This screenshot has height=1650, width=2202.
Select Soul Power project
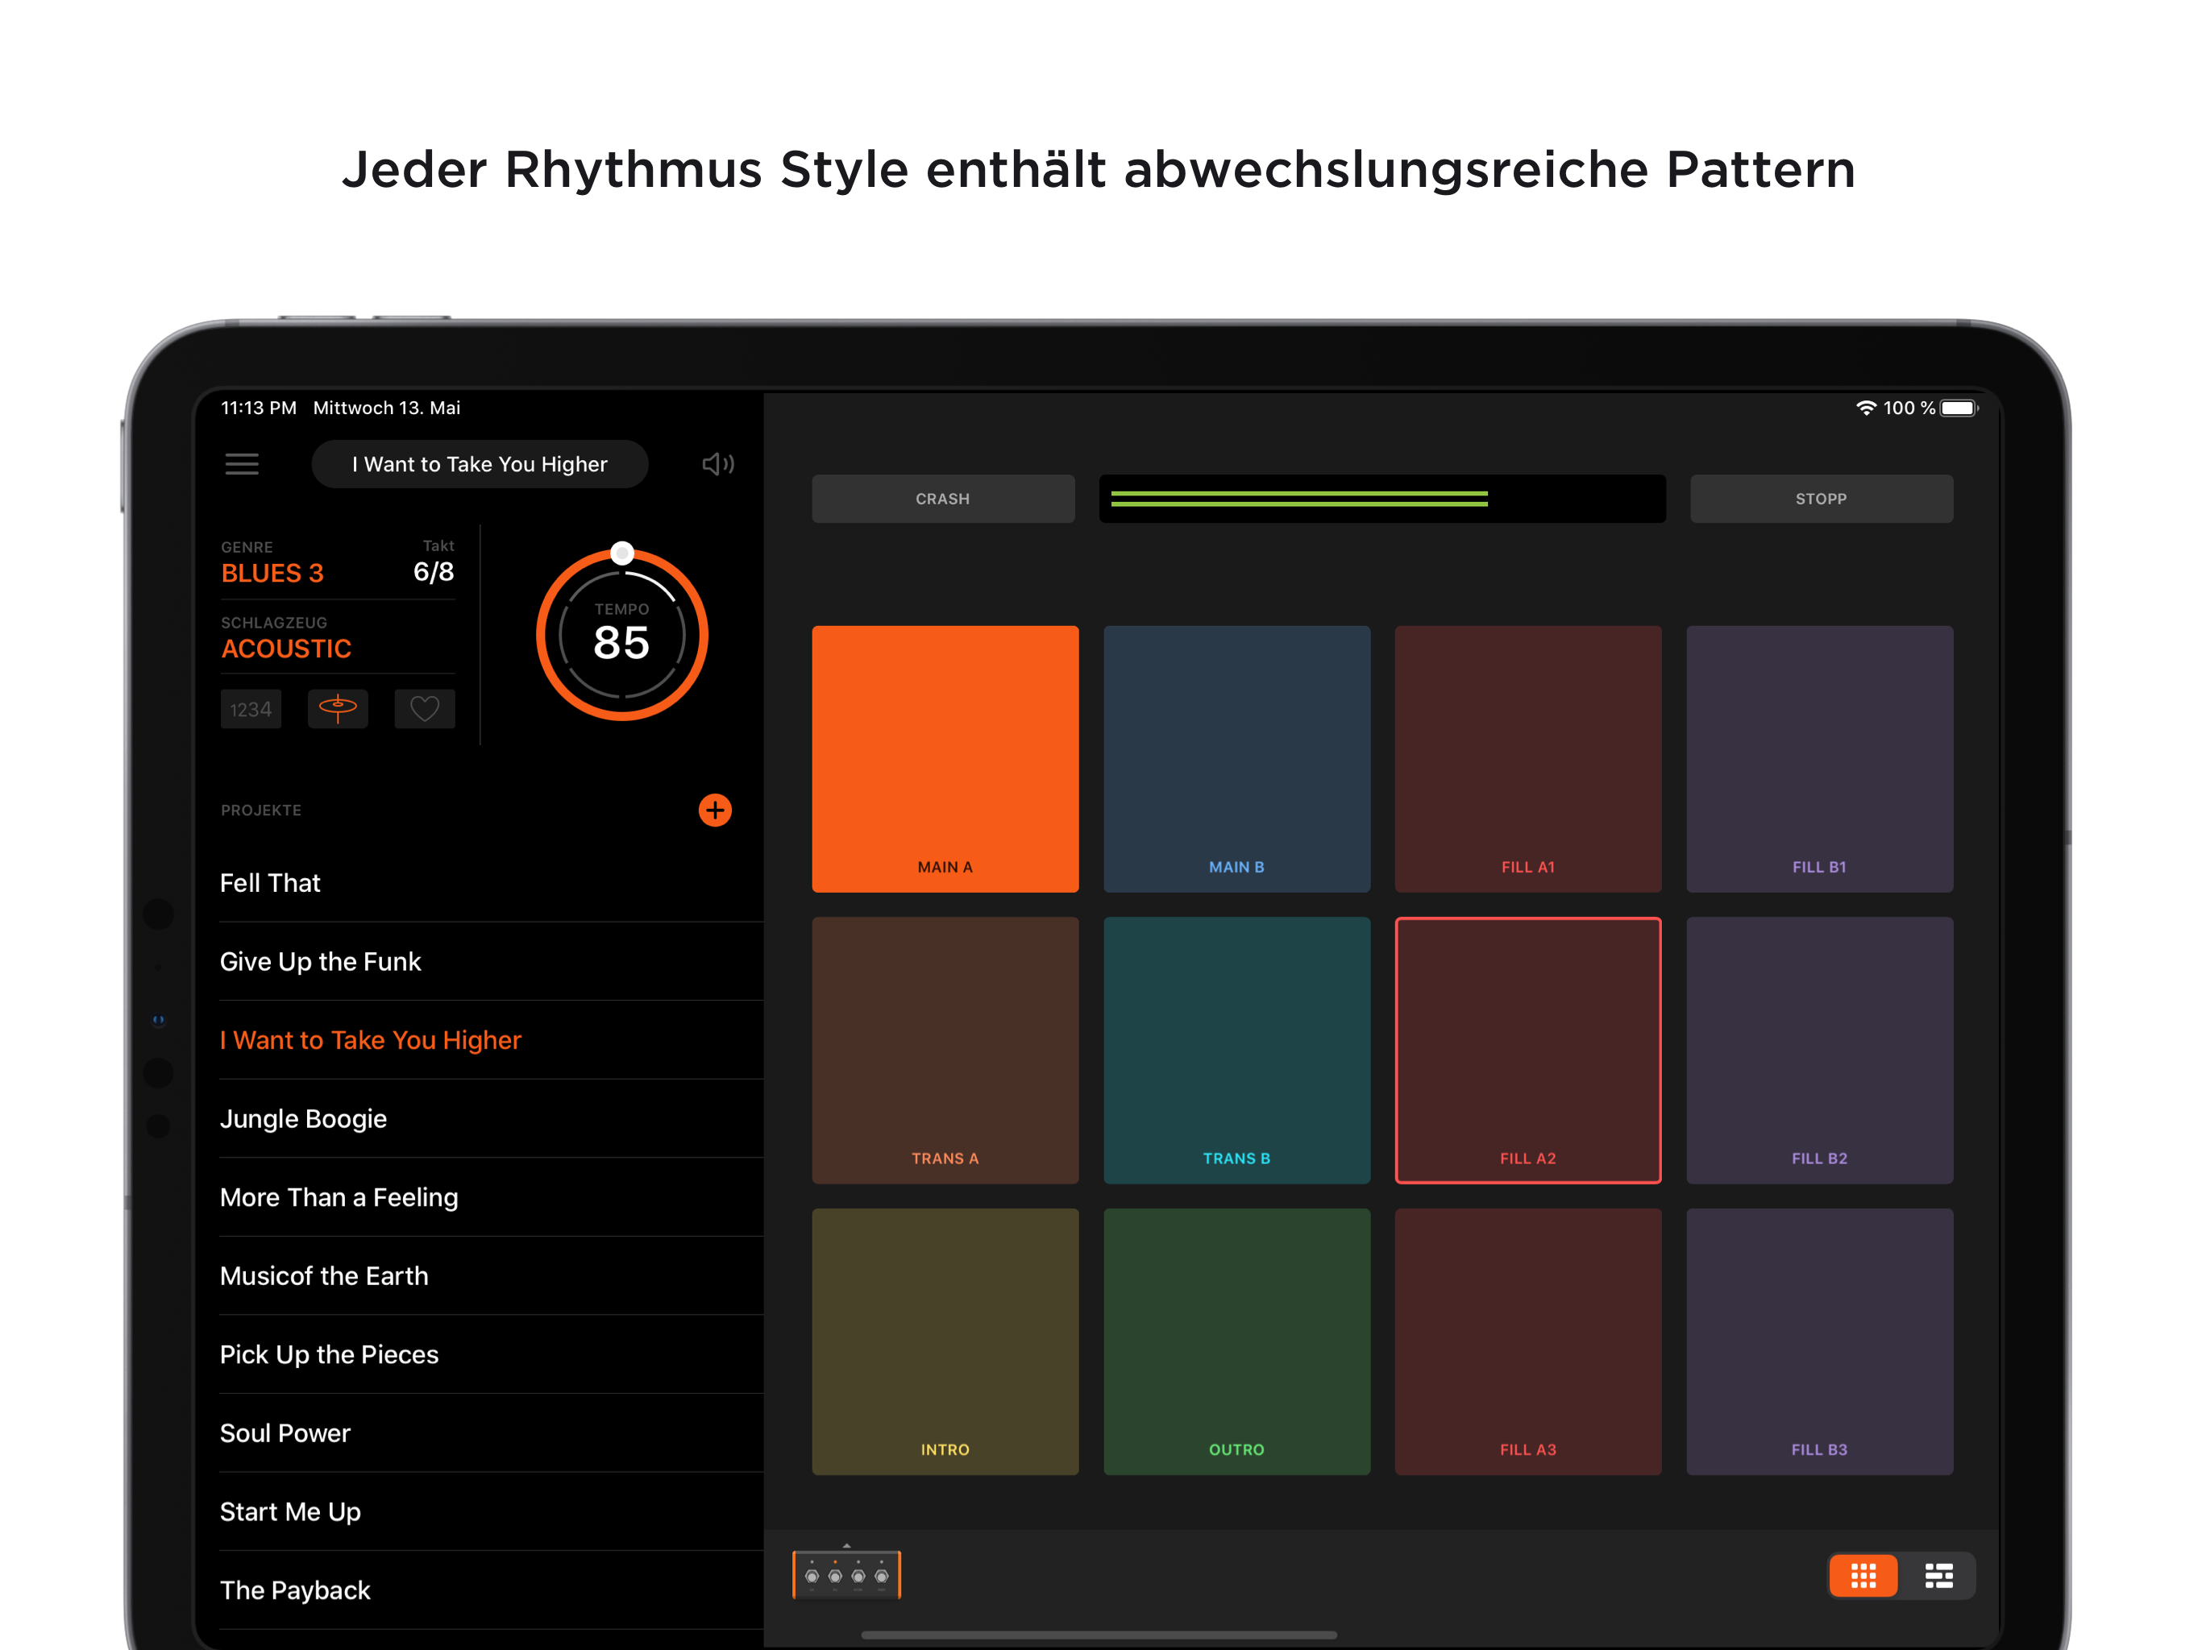[x=285, y=1433]
